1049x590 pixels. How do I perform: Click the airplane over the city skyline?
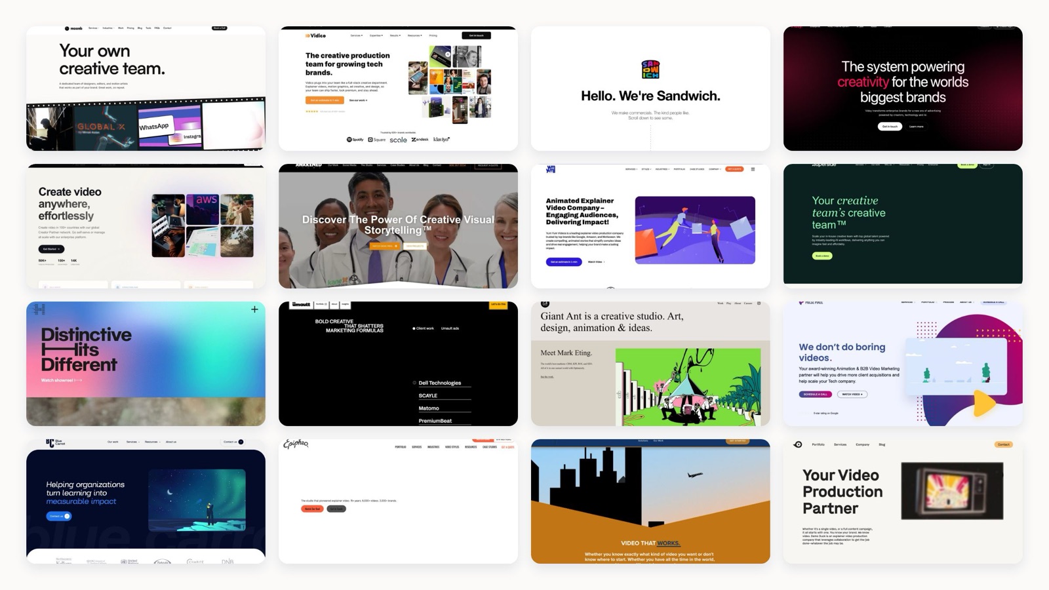695,475
